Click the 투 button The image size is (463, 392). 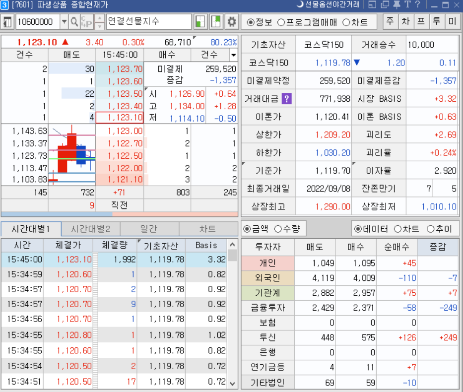[x=436, y=21]
